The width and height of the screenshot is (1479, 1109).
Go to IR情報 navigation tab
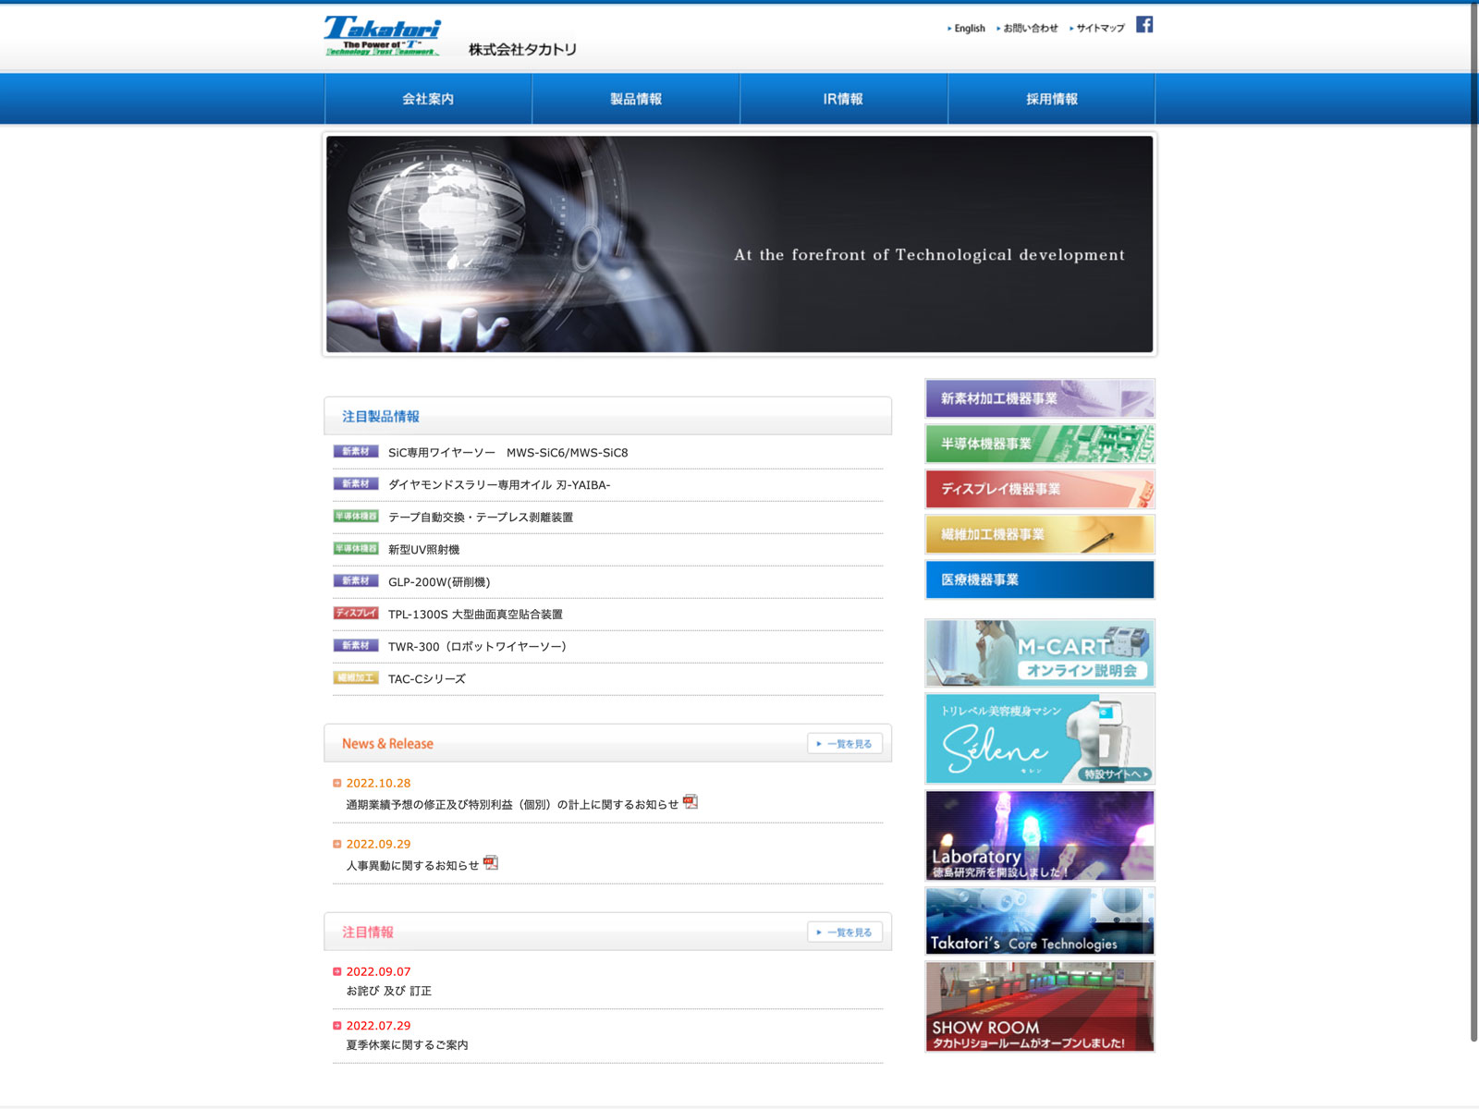pos(843,99)
